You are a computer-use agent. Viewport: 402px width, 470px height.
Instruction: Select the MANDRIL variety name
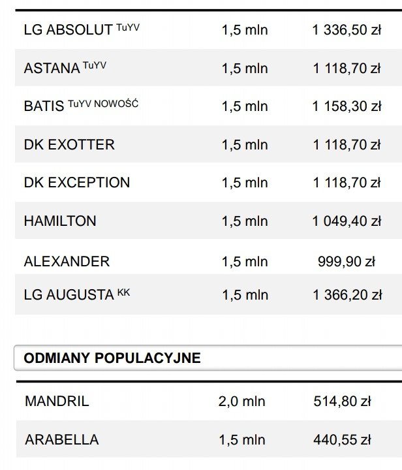click(57, 401)
